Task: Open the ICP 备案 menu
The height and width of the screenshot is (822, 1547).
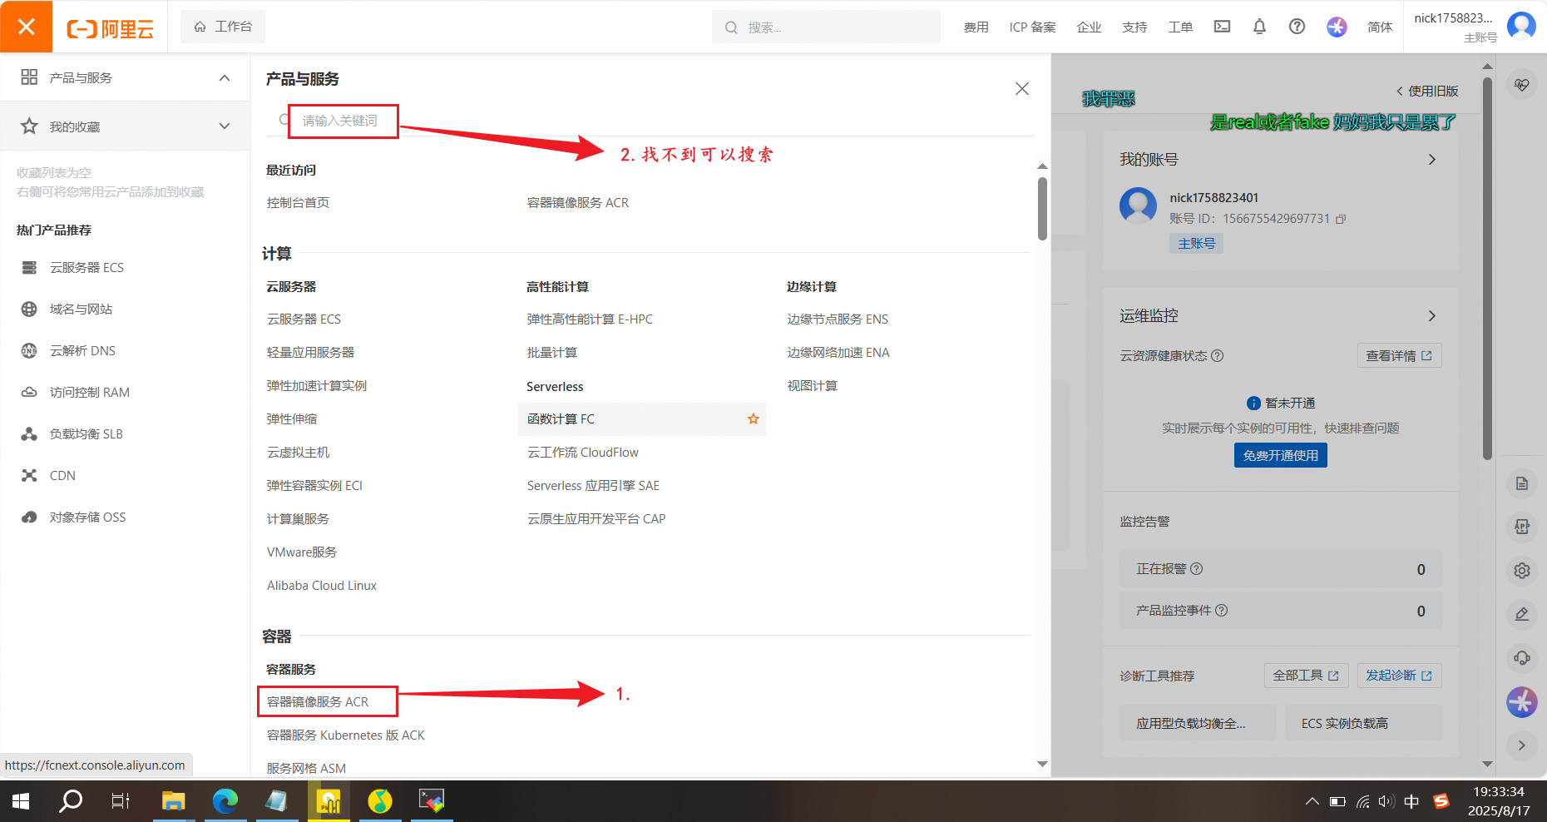Action: point(1032,27)
